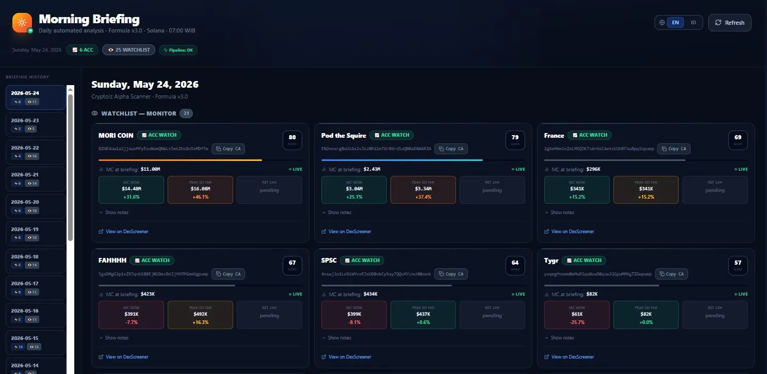Open the 2026-05-22 briefing history entry
This screenshot has width=767, height=374.
36,152
